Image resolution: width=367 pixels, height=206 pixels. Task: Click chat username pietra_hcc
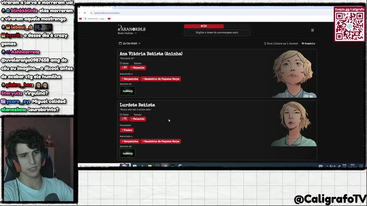[19, 85]
